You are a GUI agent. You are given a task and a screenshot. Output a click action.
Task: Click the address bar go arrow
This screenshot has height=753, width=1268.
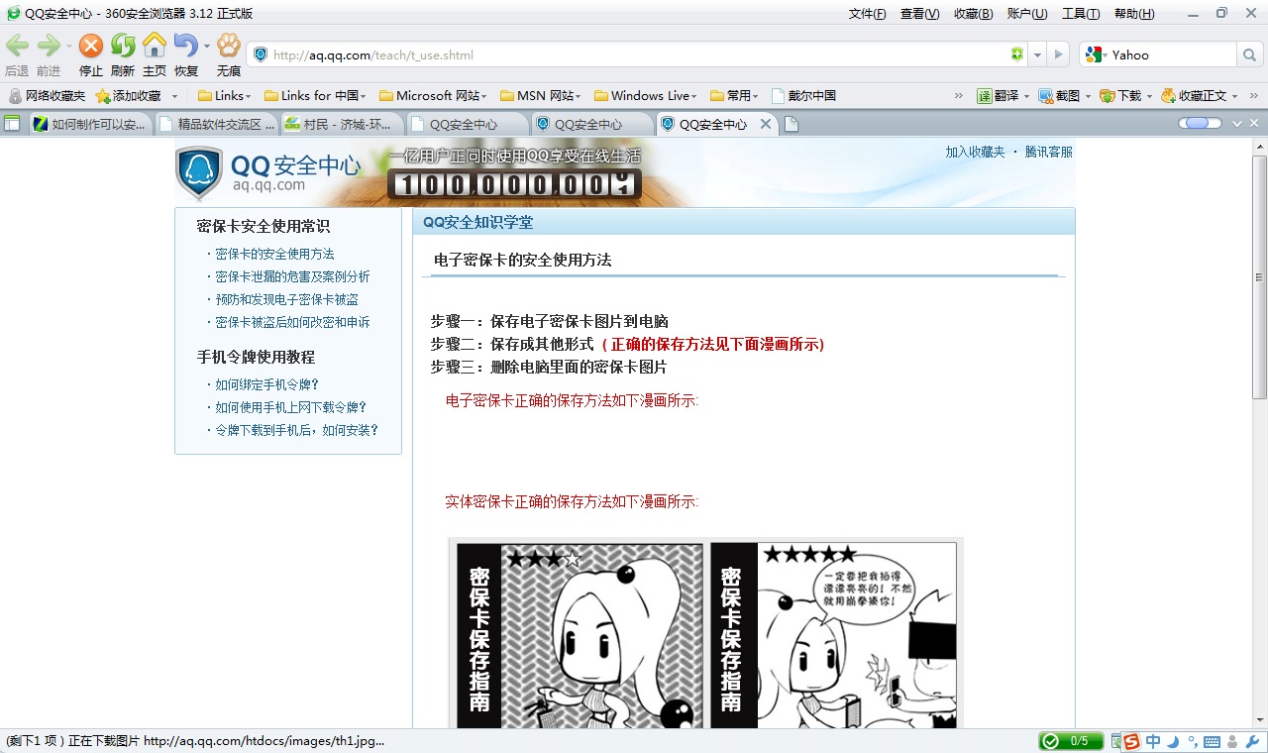pos(1059,54)
